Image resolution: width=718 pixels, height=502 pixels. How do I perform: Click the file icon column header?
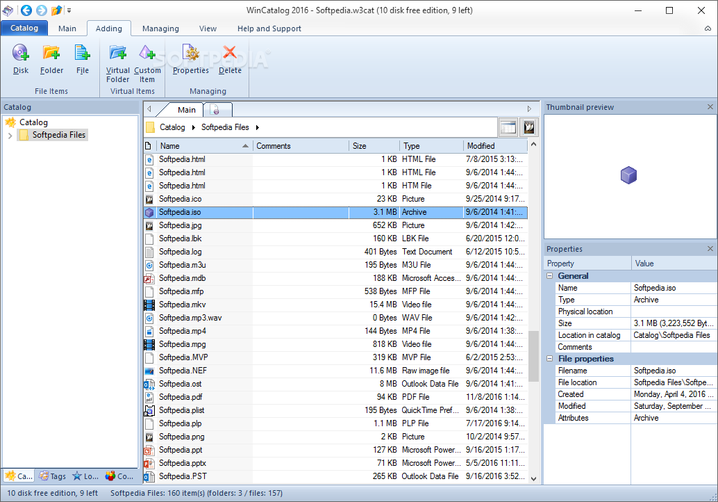149,146
